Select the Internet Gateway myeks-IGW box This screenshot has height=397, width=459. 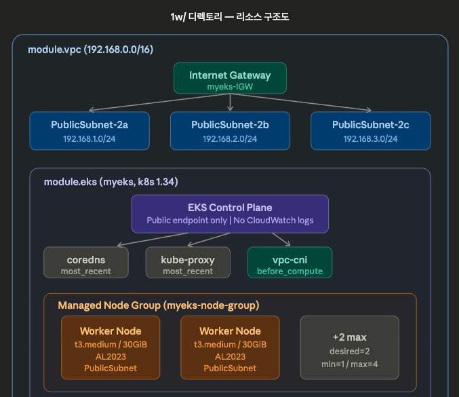[230, 78]
